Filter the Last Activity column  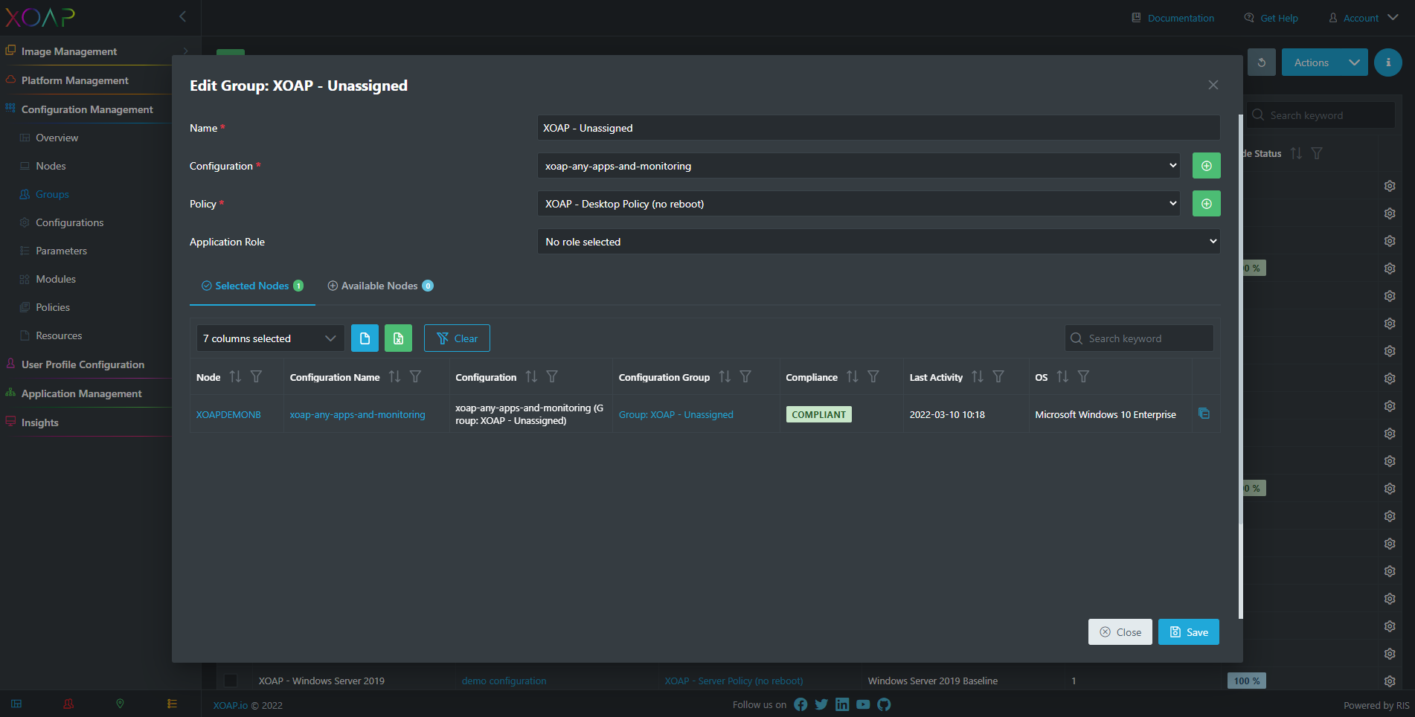998,377
